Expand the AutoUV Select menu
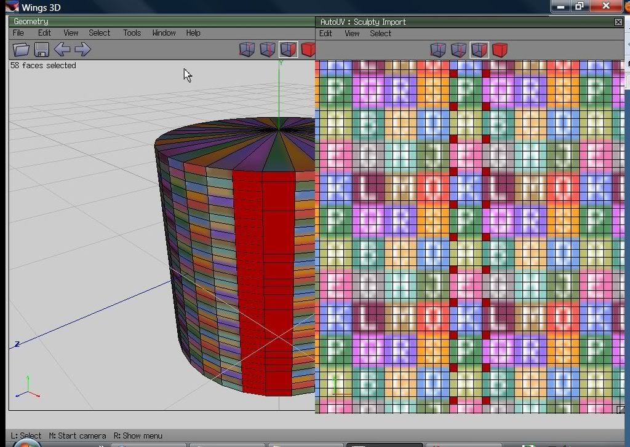This screenshot has width=630, height=447. coord(380,33)
